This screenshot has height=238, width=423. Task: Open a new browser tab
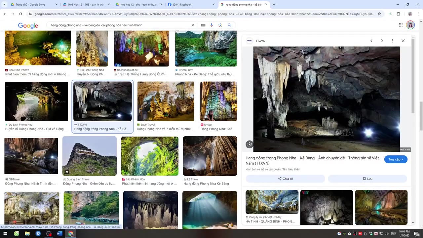tap(274, 5)
